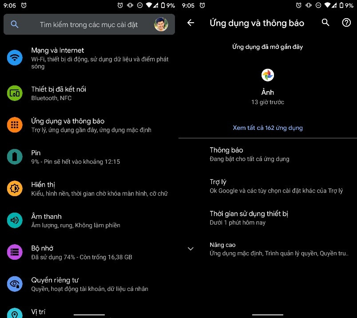Go back using the arrow button
The height and width of the screenshot is (318, 357).
pos(191,23)
